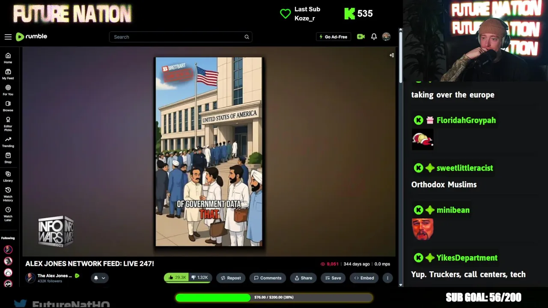Open For You in the sidebar
Image resolution: width=548 pixels, height=308 pixels.
pyautogui.click(x=8, y=90)
